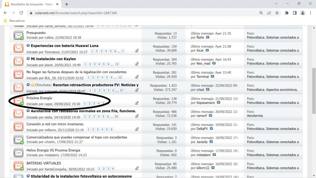Open Conexión a red con micro inversores
Image resolution: width=316 pixels, height=178 pixels.
point(55,124)
